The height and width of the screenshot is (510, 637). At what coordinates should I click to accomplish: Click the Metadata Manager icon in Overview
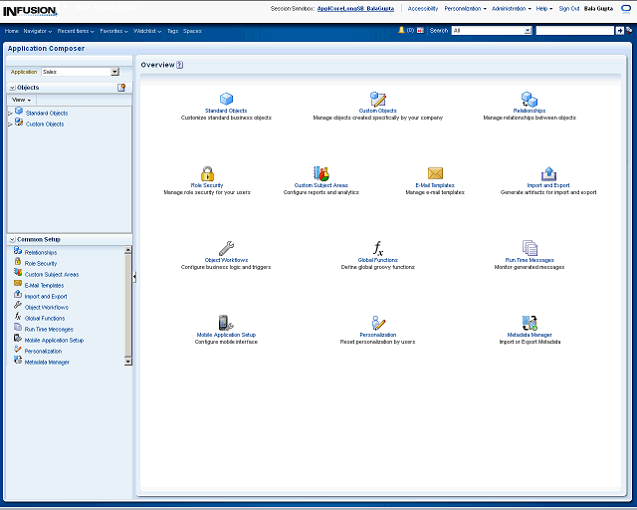point(530,323)
